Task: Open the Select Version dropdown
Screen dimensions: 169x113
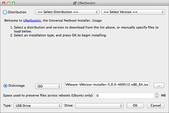Action: (133, 12)
